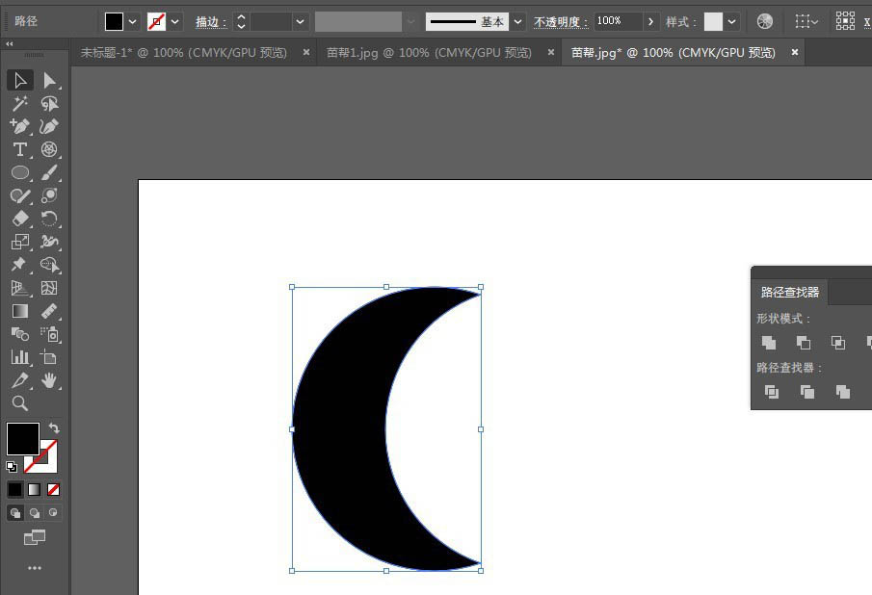Select the Polar Grid tool
The height and width of the screenshot is (595, 872).
(x=49, y=149)
